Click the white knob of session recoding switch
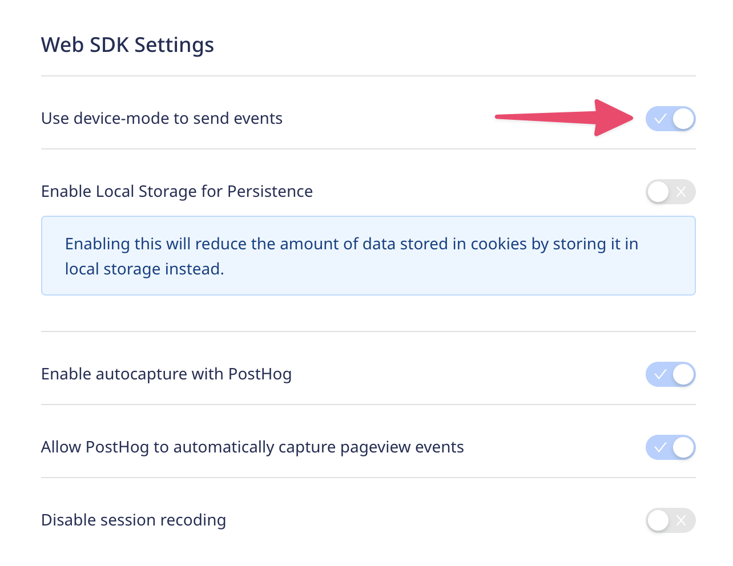 658,520
